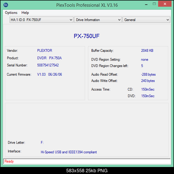Click the Interface: label
The width and height of the screenshot is (174, 174).
coord(14,151)
